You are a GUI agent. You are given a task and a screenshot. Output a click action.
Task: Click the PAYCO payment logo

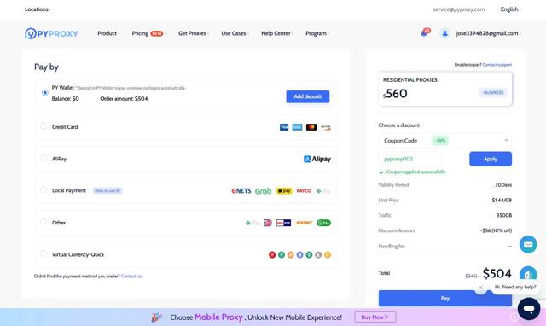(x=304, y=191)
